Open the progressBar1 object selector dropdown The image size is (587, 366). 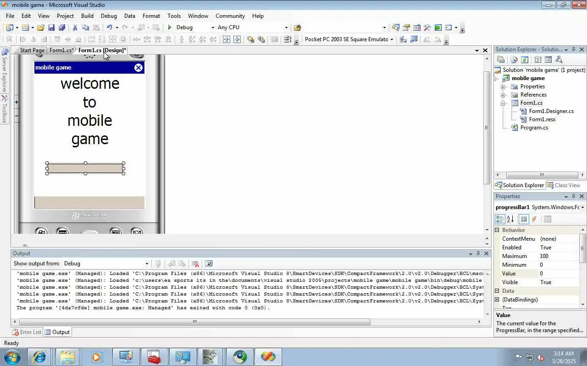pos(582,207)
